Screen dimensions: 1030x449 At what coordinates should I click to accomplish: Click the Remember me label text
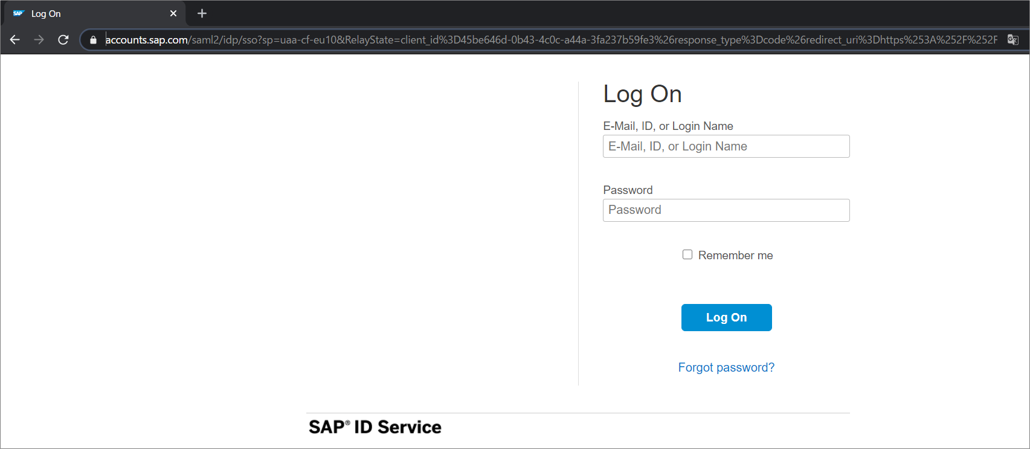click(x=735, y=256)
